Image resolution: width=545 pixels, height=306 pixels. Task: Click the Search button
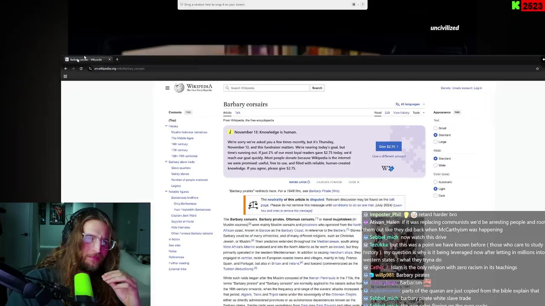click(x=317, y=88)
